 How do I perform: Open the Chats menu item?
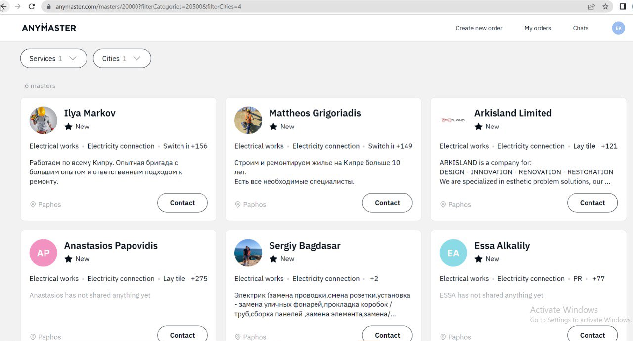pyautogui.click(x=581, y=28)
